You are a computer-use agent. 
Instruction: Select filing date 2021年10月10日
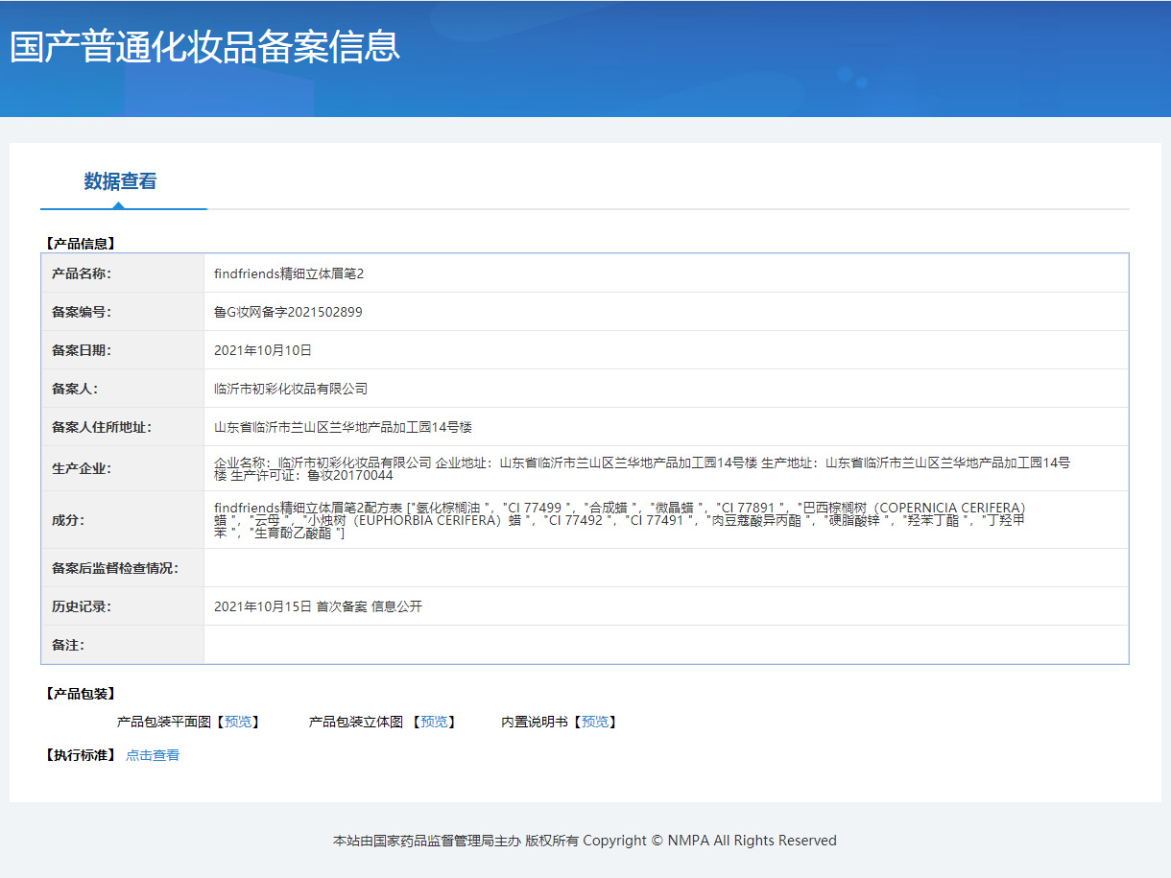[x=263, y=350]
